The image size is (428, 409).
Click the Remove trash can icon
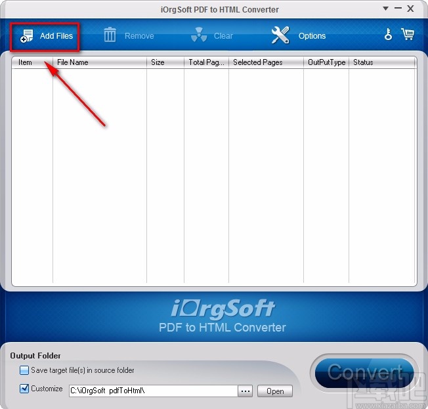(110, 35)
